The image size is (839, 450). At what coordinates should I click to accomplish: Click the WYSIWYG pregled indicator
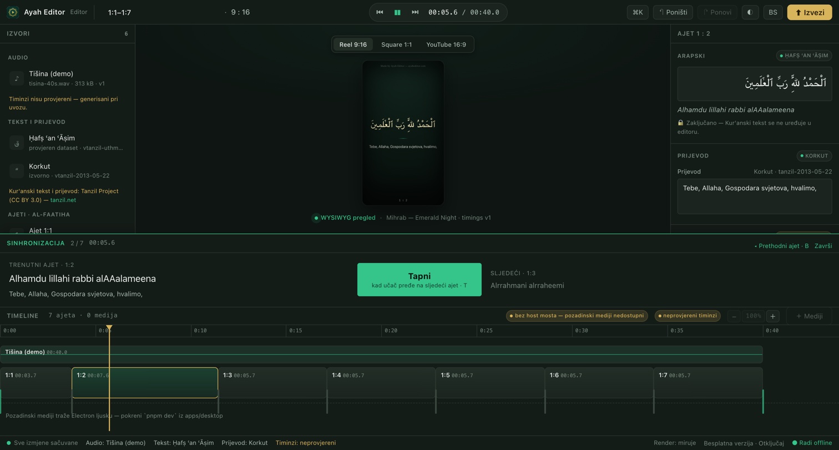pos(344,218)
